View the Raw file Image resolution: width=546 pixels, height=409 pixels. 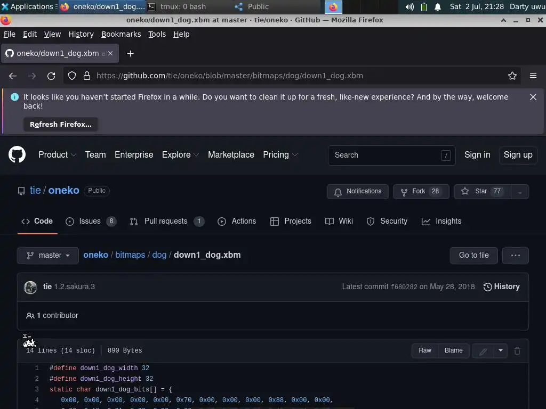[x=424, y=350]
